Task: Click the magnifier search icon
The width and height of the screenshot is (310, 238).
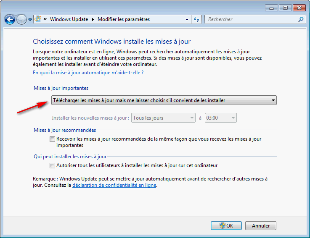Action: point(301,19)
